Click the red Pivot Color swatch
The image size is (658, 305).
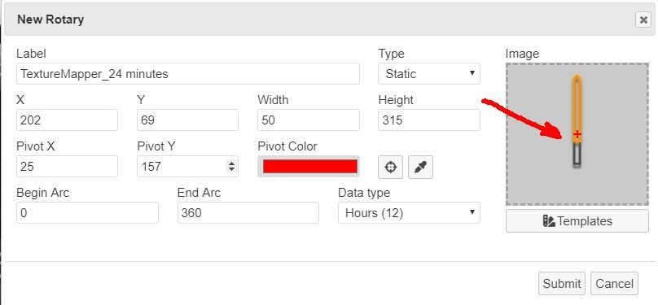(310, 166)
